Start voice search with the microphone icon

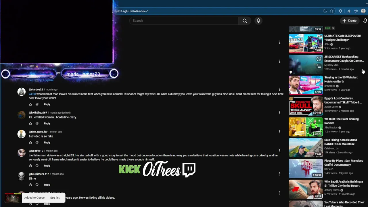[x=258, y=21]
